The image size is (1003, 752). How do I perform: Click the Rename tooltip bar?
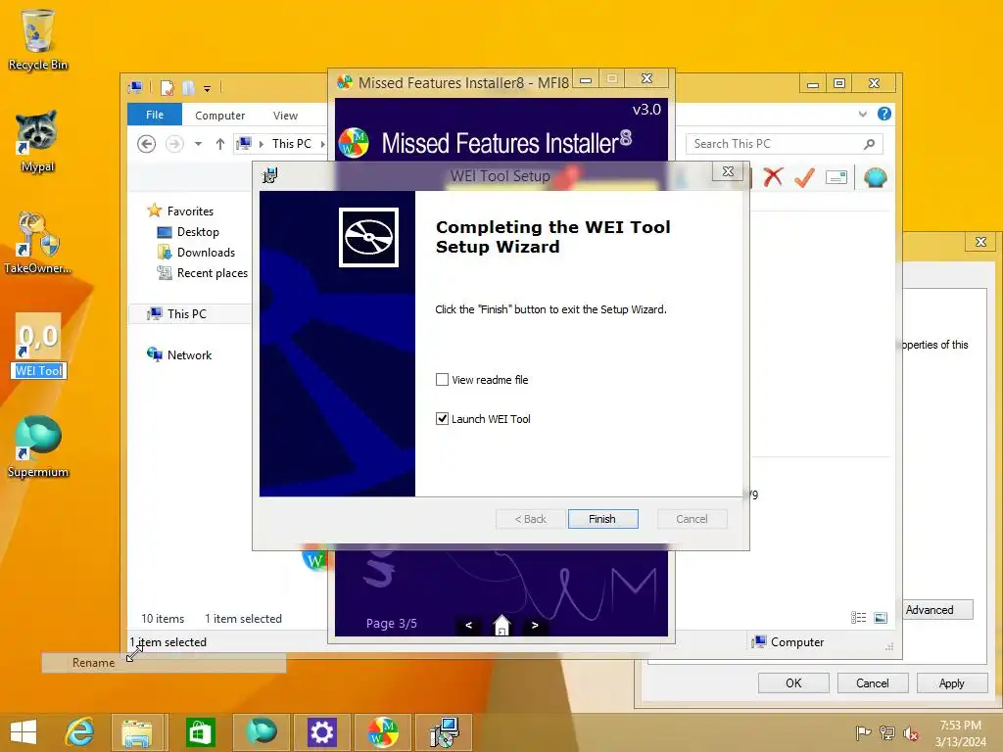coord(164,663)
